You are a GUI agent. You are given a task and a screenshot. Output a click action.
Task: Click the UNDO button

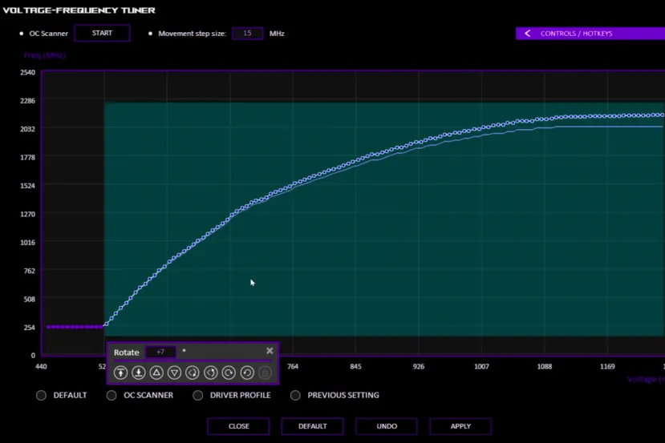coord(387,426)
